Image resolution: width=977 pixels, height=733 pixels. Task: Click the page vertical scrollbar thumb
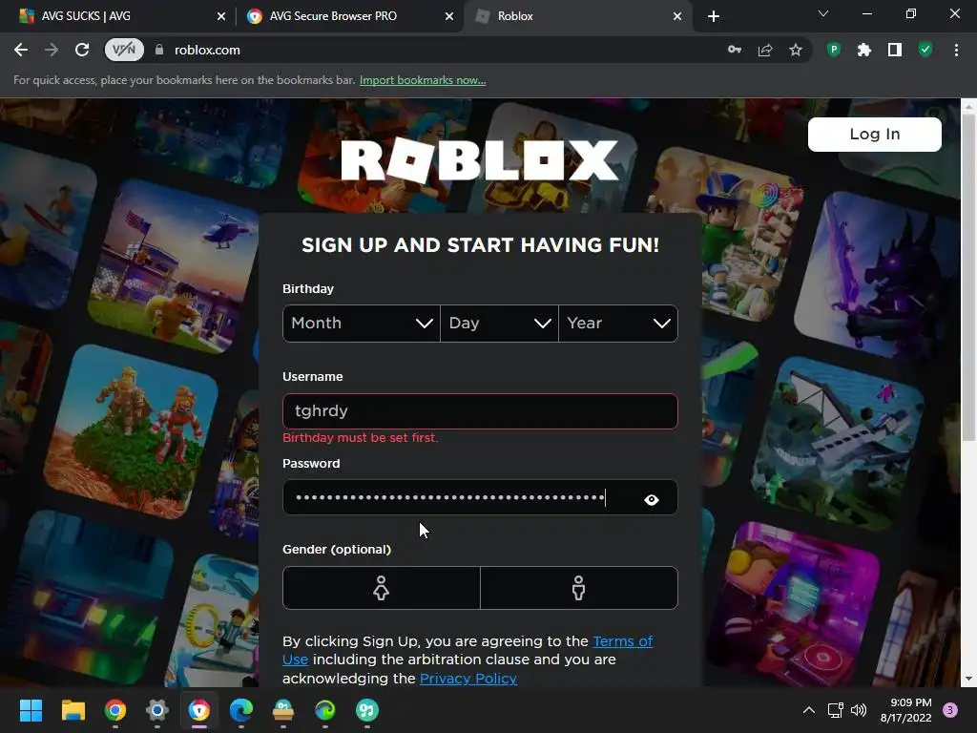[968, 278]
